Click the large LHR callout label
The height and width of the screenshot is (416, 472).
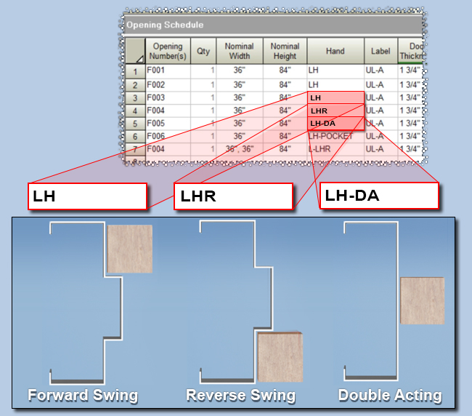[233, 196]
